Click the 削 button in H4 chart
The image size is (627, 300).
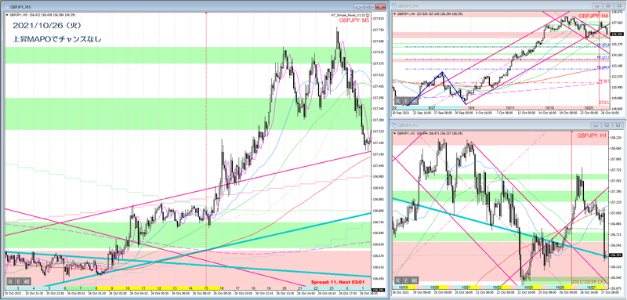pyautogui.click(x=415, y=102)
